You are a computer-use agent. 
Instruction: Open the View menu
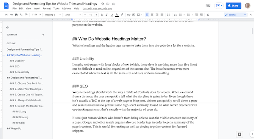click(28, 9)
